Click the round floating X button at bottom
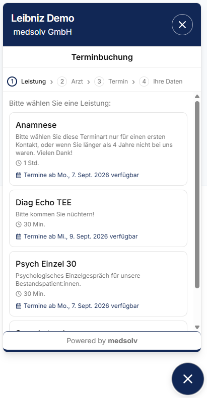Viewport: 207px width, 398px height. click(x=188, y=379)
